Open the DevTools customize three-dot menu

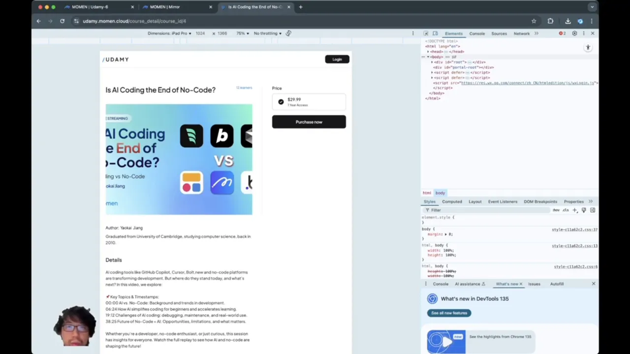click(583, 33)
